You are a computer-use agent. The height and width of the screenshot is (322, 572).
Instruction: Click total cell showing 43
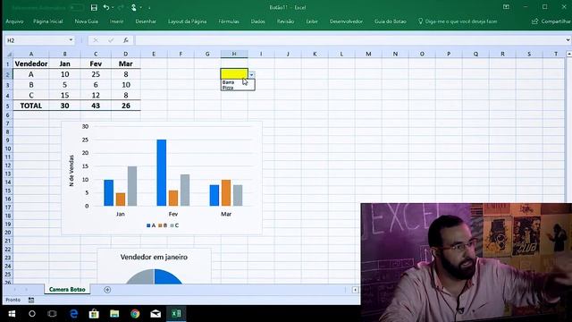tap(96, 106)
